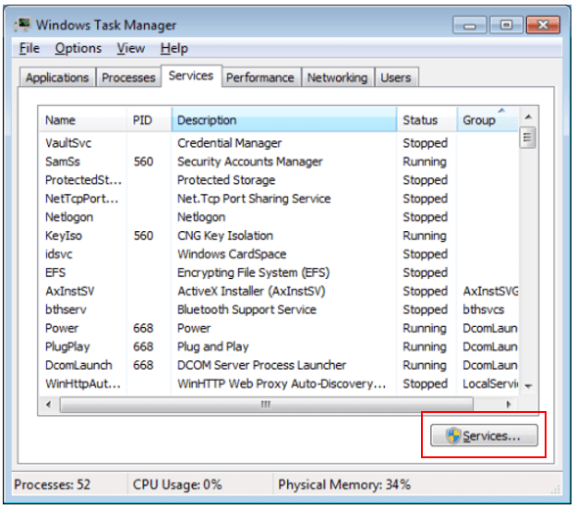Click the Protected Storage description

click(226, 180)
